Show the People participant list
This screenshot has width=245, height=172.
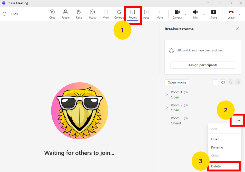pyautogui.click(x=65, y=14)
